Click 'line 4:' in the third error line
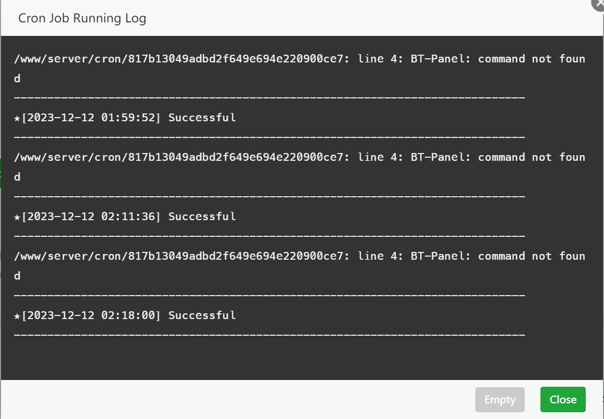Screen dimensions: 604x419 click(380, 256)
